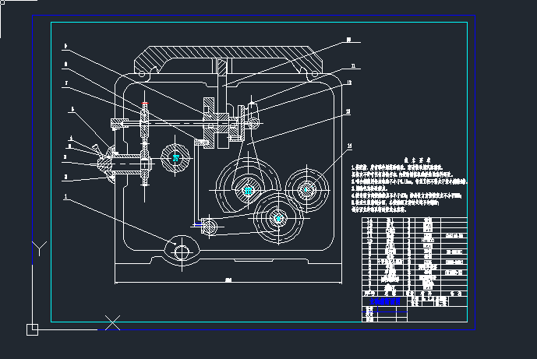Image resolution: width=537 pixels, height=359 pixels.
Task: Select callout number 10 at top right
Action: tap(348, 38)
